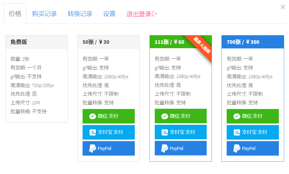This screenshot has height=174, width=289.
Task: Click the logout arrow icon beside 退出登录
Action: (154, 14)
